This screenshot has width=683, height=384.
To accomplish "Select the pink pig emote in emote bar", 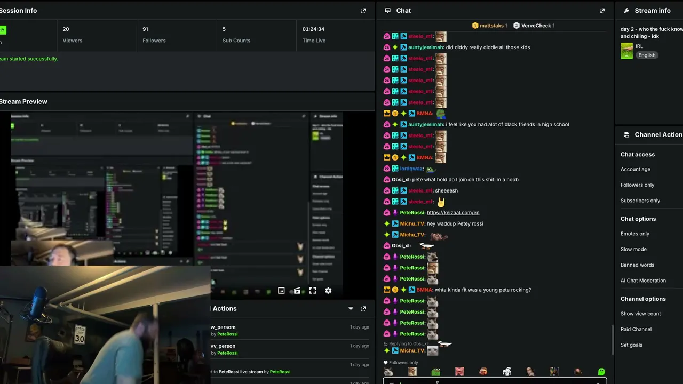I will (459, 372).
